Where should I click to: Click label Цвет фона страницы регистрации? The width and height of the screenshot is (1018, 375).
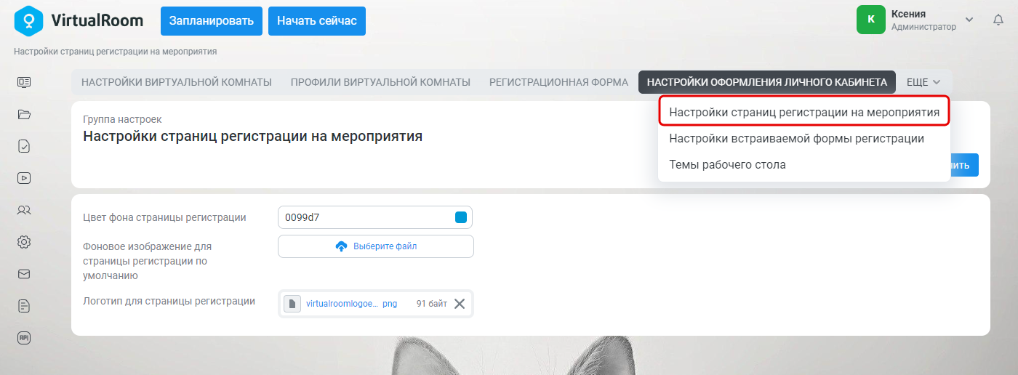tap(164, 217)
